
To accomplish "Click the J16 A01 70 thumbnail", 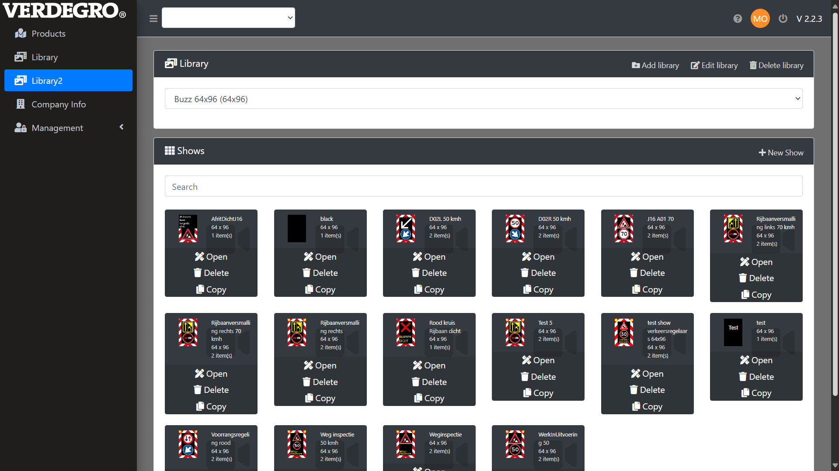I will (x=624, y=228).
